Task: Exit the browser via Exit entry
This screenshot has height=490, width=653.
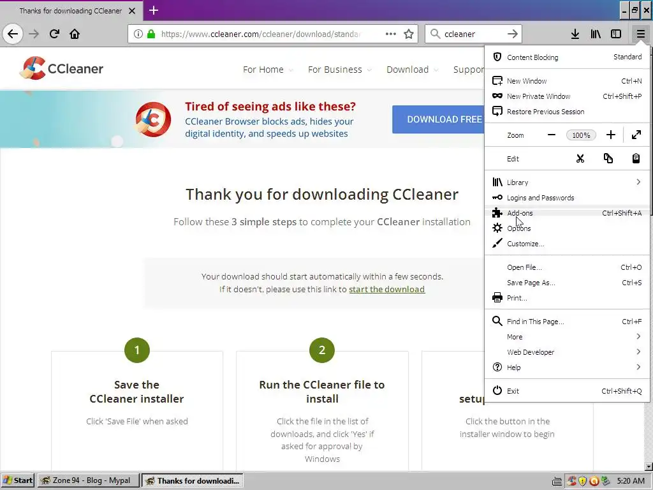Action: tap(567, 391)
